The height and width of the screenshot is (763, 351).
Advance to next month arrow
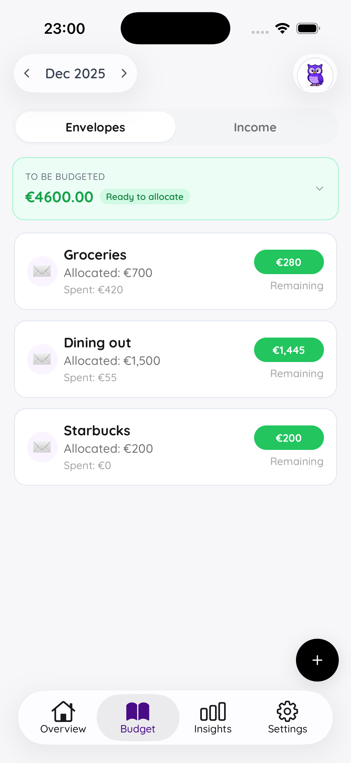tap(124, 73)
